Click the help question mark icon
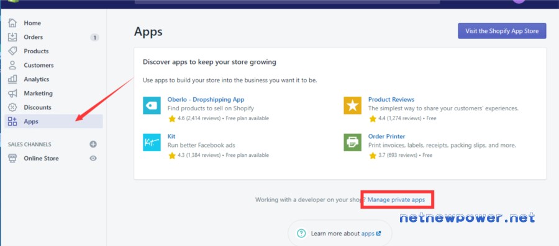 point(302,234)
